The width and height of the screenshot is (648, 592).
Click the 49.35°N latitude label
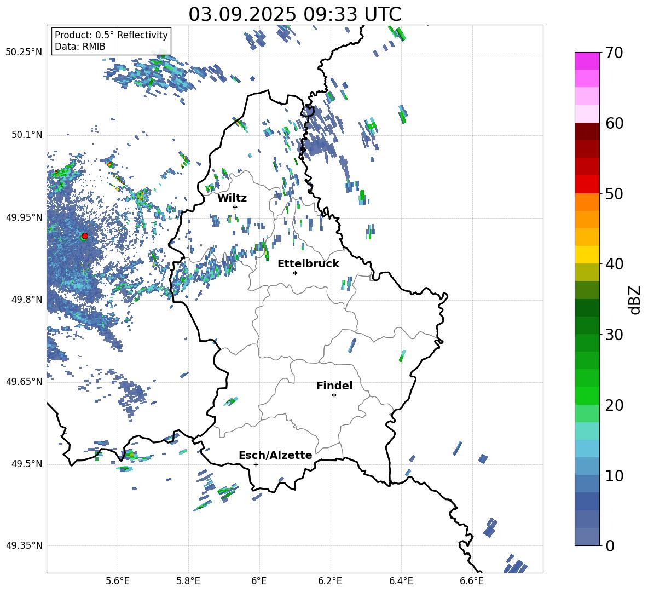[24, 545]
